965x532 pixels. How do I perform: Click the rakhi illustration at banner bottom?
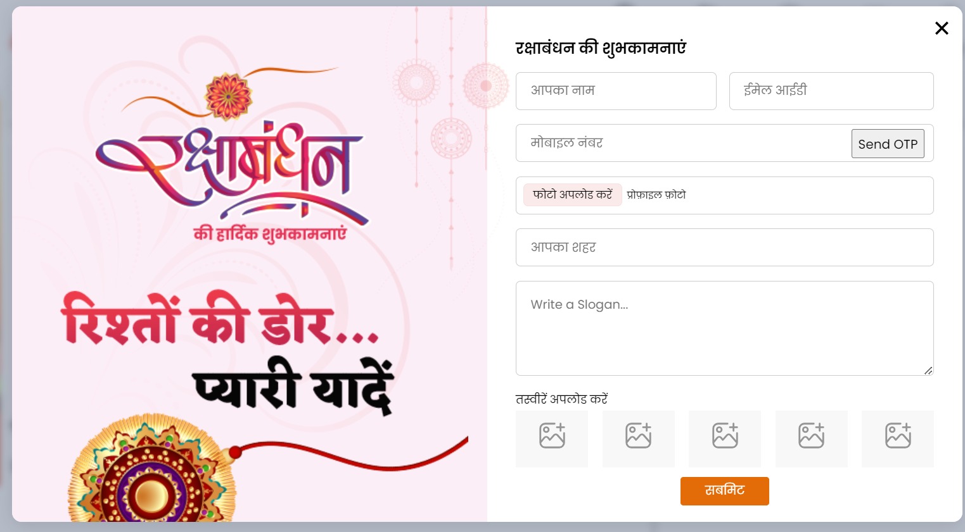click(152, 469)
